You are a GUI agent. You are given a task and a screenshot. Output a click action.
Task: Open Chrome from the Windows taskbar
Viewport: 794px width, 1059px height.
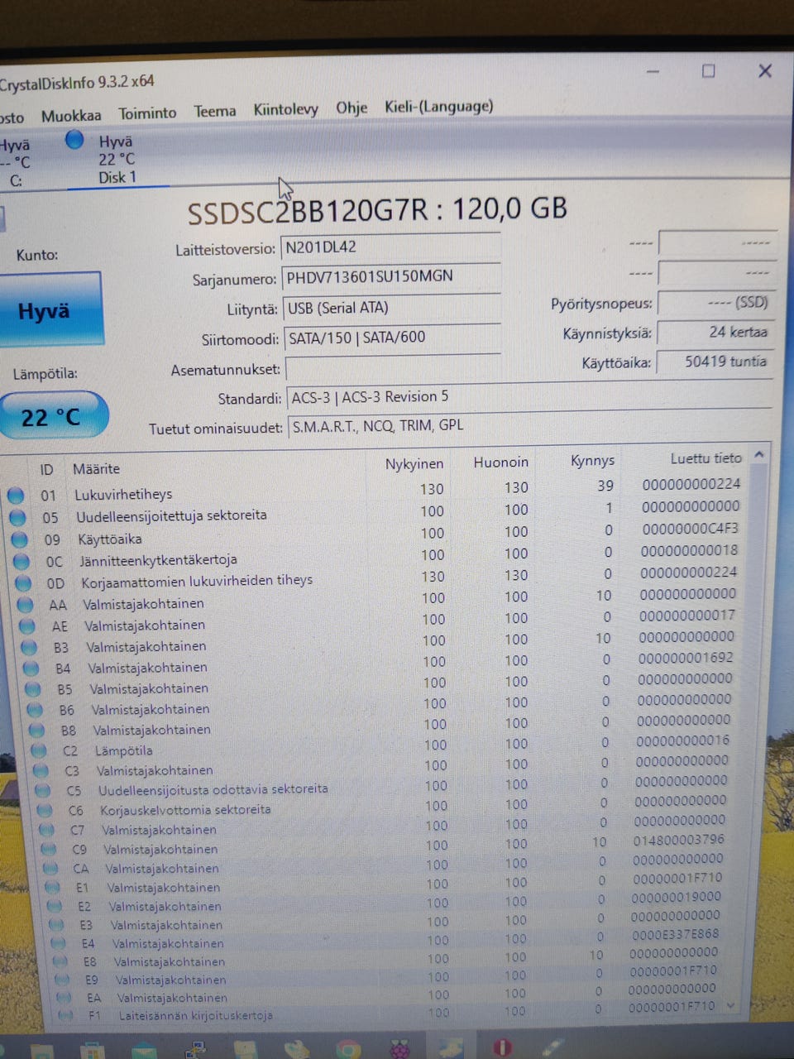click(x=348, y=1050)
